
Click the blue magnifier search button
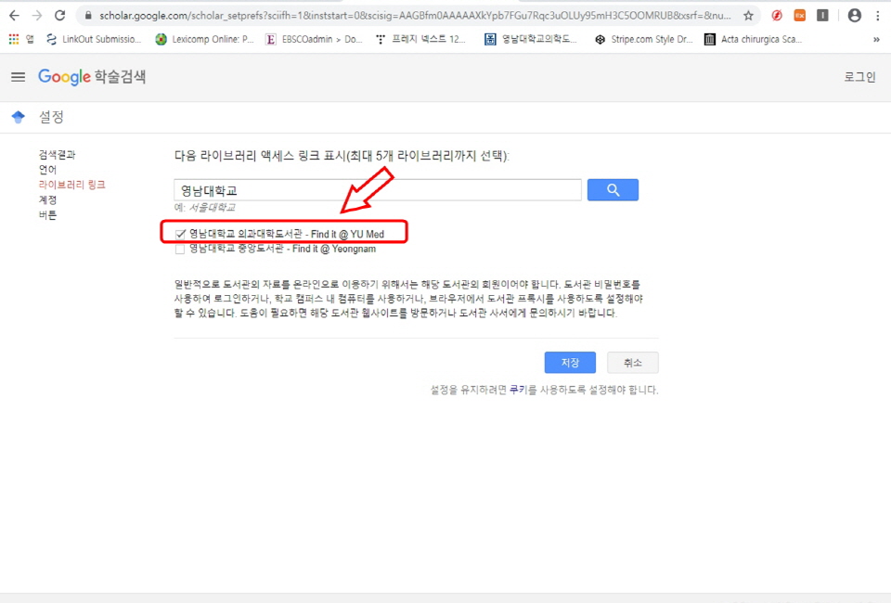[x=613, y=189]
